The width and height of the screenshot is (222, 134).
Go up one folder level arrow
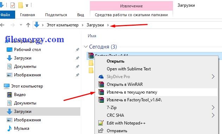point(28,25)
